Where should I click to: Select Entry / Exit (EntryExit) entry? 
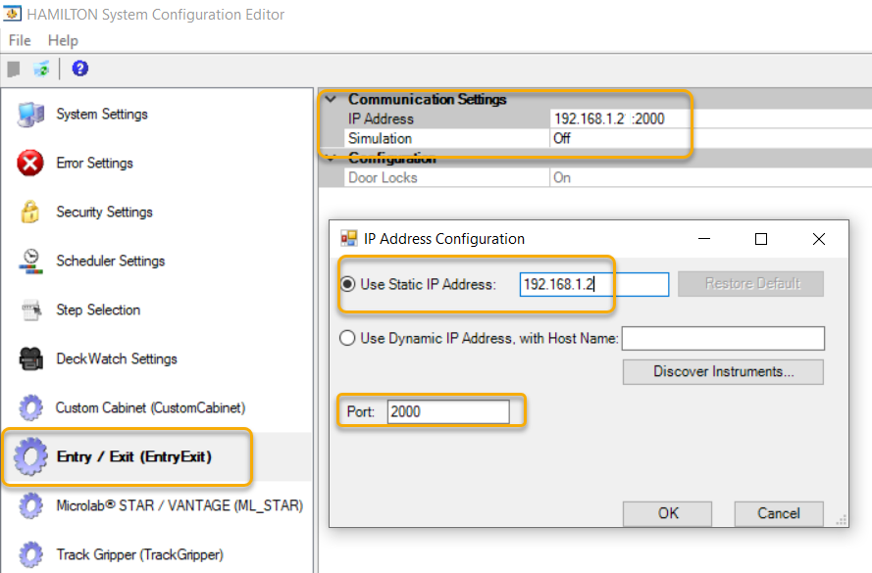134,456
